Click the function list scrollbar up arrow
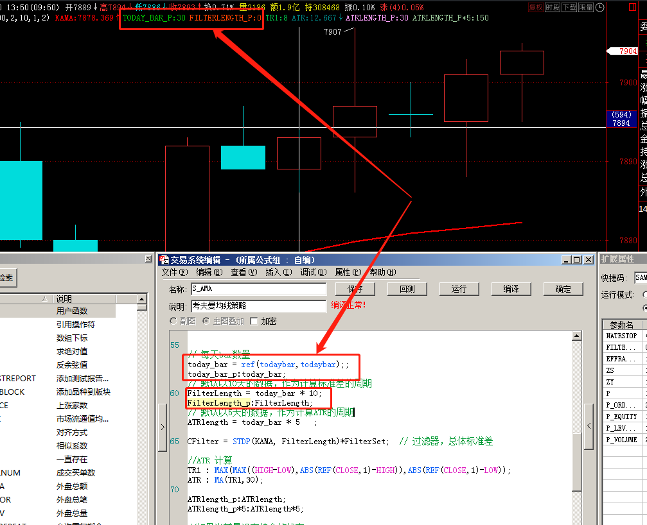647x525 pixels. 142,299
